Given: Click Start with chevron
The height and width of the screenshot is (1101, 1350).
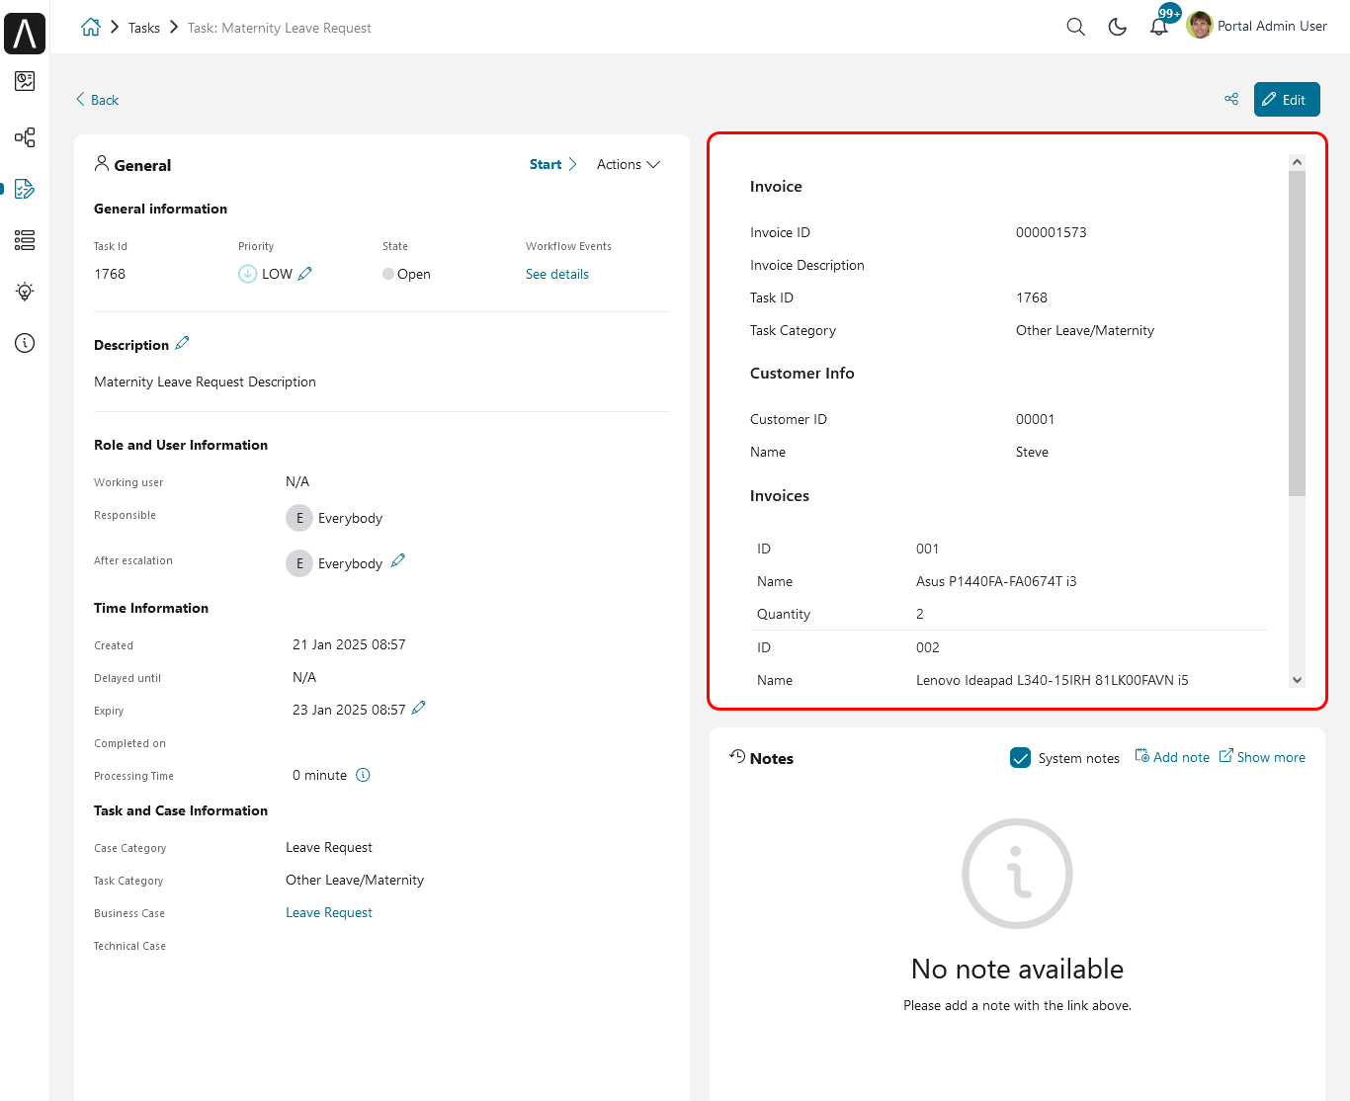Looking at the screenshot, I should (x=553, y=164).
